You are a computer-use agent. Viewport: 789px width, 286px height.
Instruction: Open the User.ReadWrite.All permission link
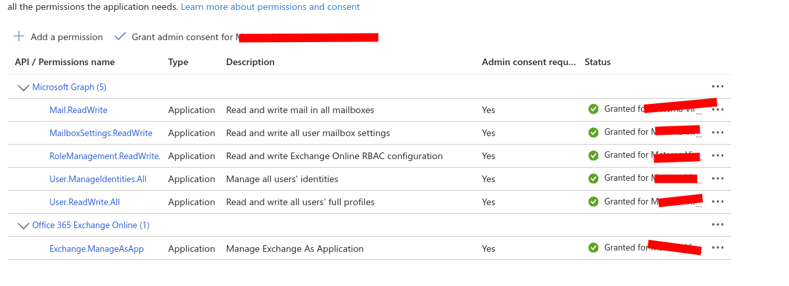click(85, 202)
